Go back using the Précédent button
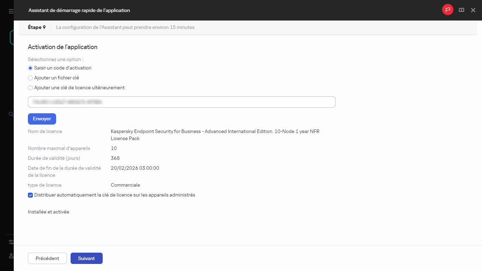Screen dimensions: 482x271 pos(47,258)
